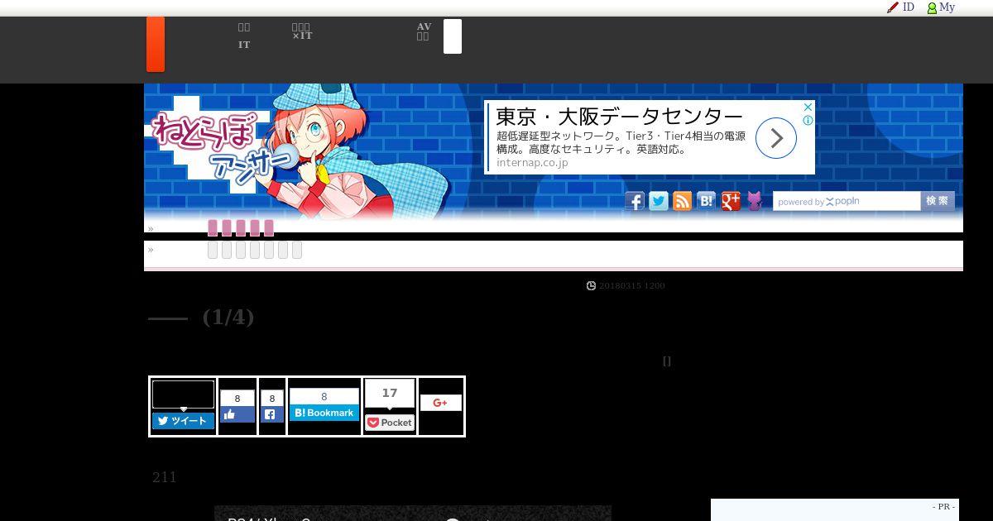
Task: Click the 検索 search button
Action: tap(938, 201)
